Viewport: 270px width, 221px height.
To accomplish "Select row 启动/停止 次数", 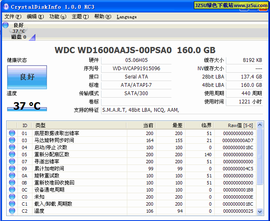I will coord(131,147).
